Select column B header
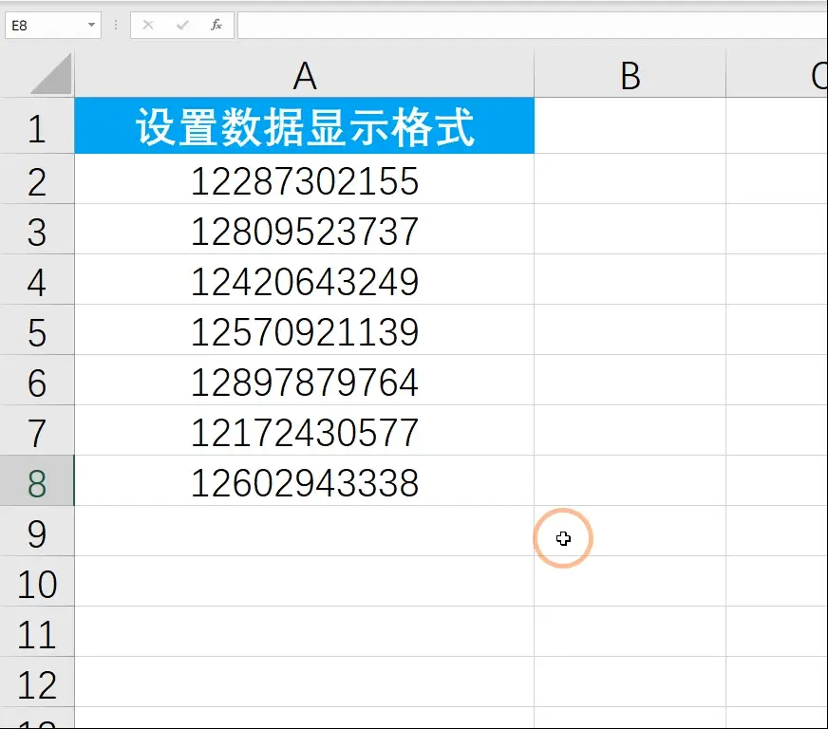828x729 pixels. [x=630, y=74]
